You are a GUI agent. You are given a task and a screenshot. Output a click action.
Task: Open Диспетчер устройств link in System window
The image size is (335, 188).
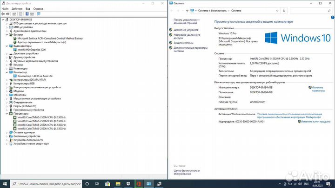click(186, 30)
